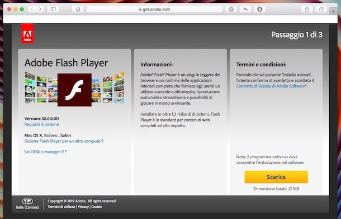This screenshot has height=219, width=341.
Task: Click the Flash Player logo image
Action: tap(74, 90)
